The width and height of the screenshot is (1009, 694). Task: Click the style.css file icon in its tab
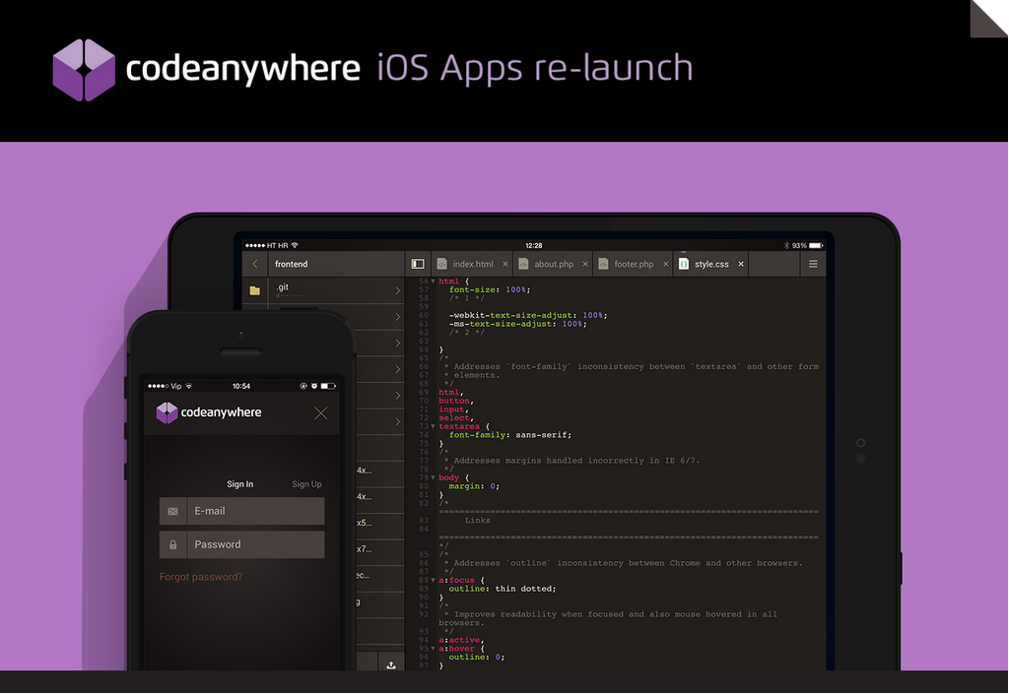coord(684,264)
